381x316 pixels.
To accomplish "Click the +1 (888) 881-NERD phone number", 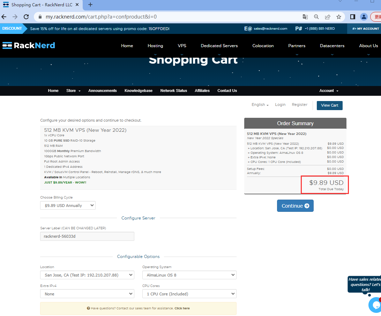I will 320,29.
